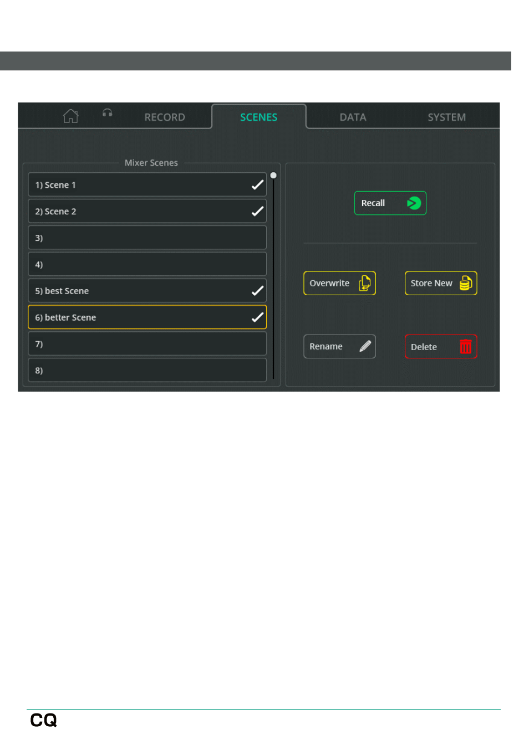Select empty scene slot 7)

[x=147, y=344]
